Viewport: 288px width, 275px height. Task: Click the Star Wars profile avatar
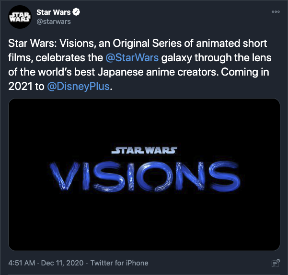(x=20, y=18)
